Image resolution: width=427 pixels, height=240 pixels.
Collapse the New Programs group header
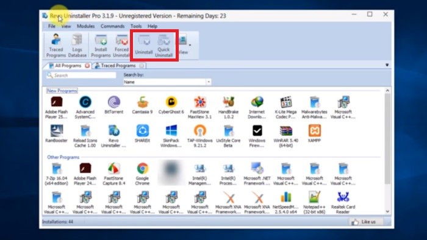(x=62, y=91)
